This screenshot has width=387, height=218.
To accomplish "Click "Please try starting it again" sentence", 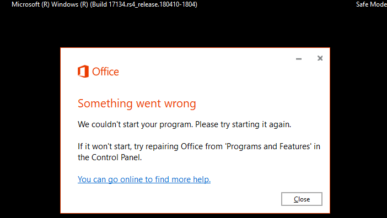I will [x=243, y=124].
